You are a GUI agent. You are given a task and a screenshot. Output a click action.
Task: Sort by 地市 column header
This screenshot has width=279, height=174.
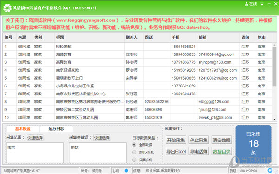click(264, 37)
